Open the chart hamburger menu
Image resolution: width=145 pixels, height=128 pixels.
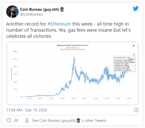click(134, 46)
